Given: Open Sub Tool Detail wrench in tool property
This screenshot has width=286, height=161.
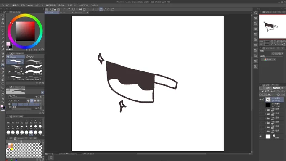Looking at the screenshot, I should pyautogui.click(x=43, y=113).
